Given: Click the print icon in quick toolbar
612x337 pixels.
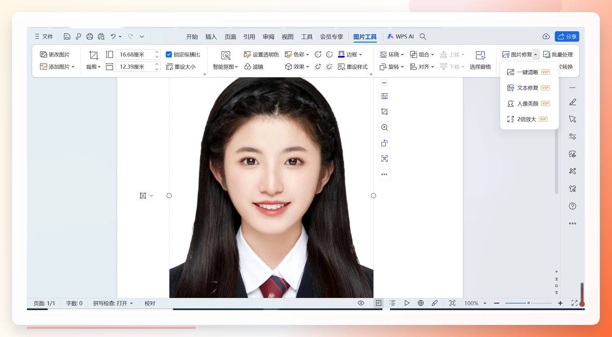Looking at the screenshot, I should pos(90,37).
